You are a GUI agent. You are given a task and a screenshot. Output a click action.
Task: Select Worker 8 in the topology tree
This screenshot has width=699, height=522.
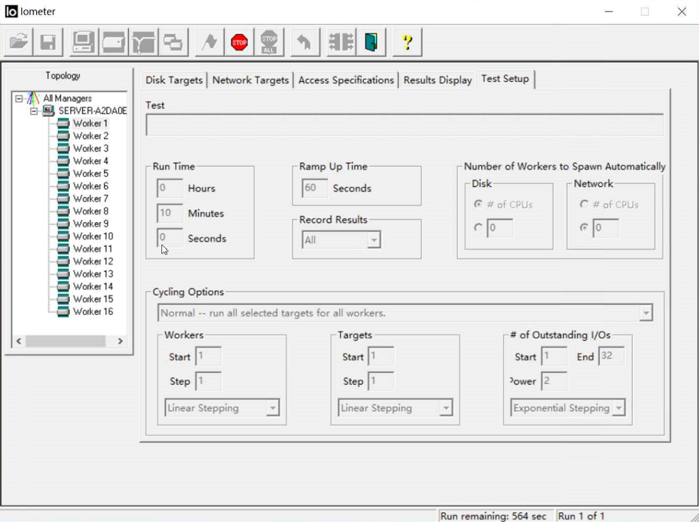click(90, 211)
